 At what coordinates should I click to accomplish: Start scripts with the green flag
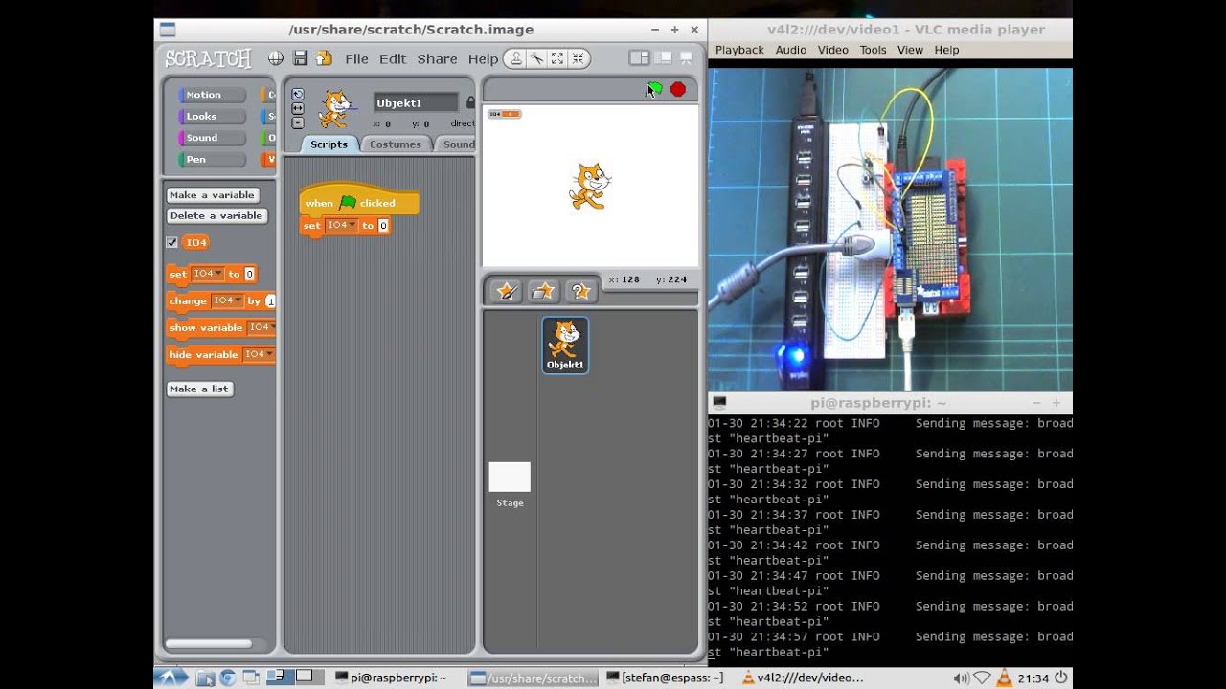click(654, 89)
